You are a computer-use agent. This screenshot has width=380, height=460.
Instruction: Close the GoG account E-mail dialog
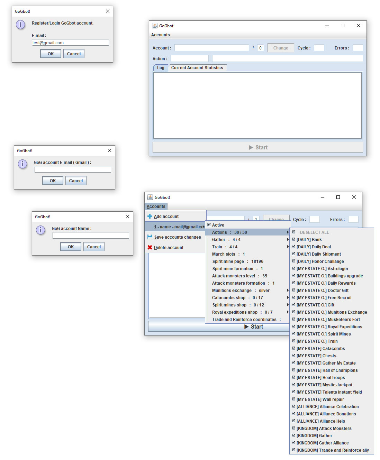[x=110, y=150]
